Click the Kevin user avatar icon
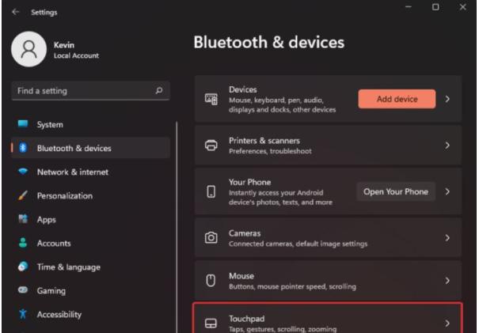 [29, 49]
